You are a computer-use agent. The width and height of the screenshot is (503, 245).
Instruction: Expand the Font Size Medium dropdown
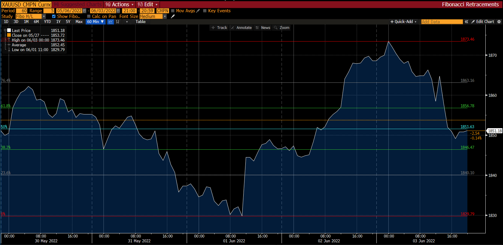(165, 16)
